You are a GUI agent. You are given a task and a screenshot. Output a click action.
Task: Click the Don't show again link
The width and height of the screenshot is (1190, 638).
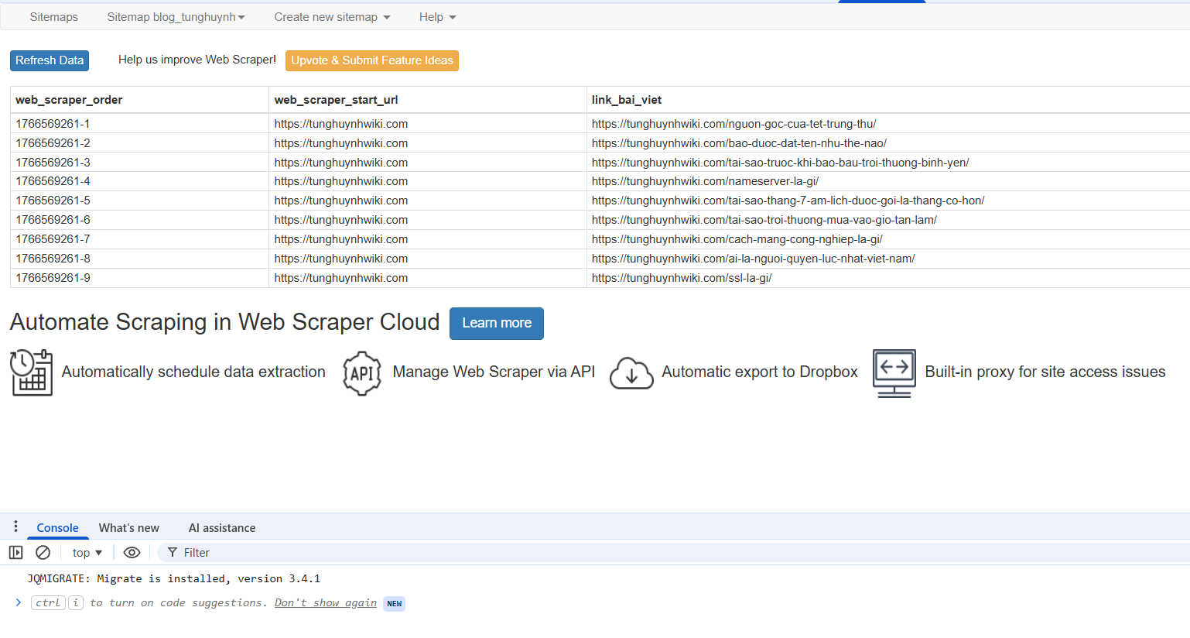tap(326, 603)
